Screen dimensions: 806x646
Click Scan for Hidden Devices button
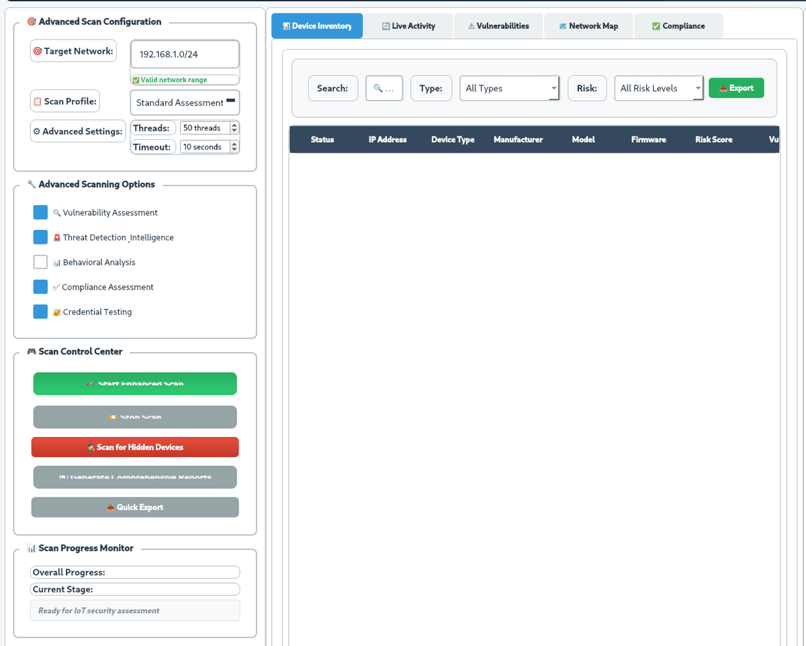coord(134,446)
